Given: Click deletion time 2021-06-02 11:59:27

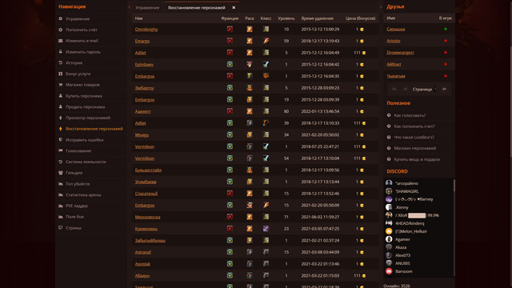Looking at the screenshot, I should coord(320,217).
